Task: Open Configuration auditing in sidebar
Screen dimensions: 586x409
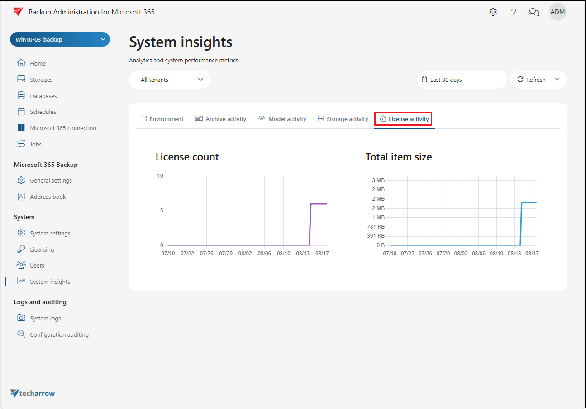Action: pos(59,334)
